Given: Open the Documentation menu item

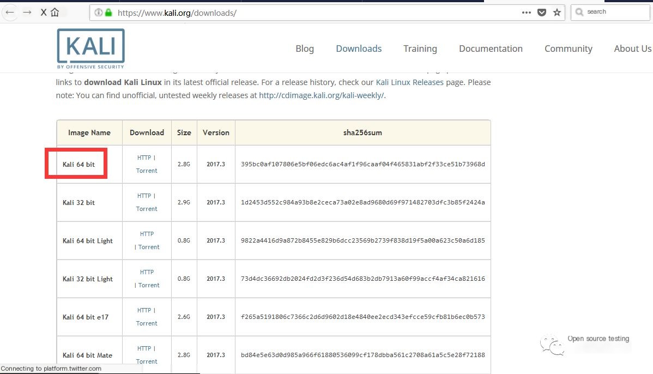Looking at the screenshot, I should [x=491, y=49].
